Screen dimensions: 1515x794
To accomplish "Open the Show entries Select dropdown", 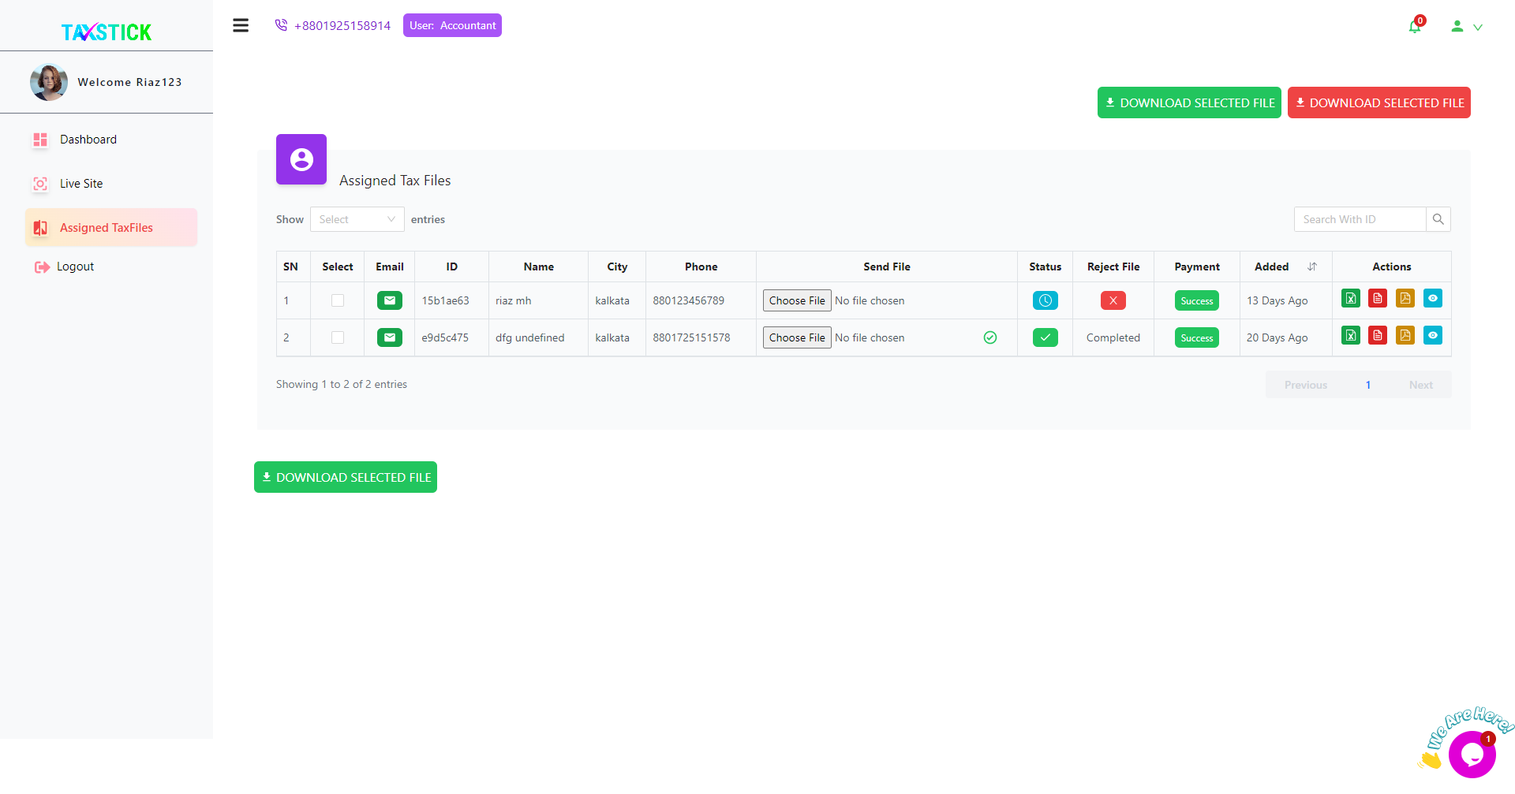I will click(x=357, y=219).
